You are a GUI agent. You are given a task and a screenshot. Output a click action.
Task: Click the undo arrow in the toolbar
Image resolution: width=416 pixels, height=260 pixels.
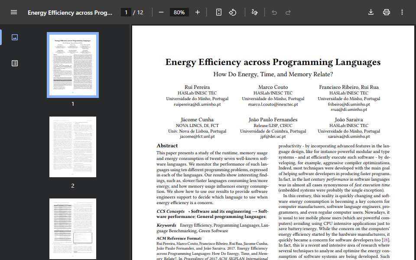click(274, 13)
